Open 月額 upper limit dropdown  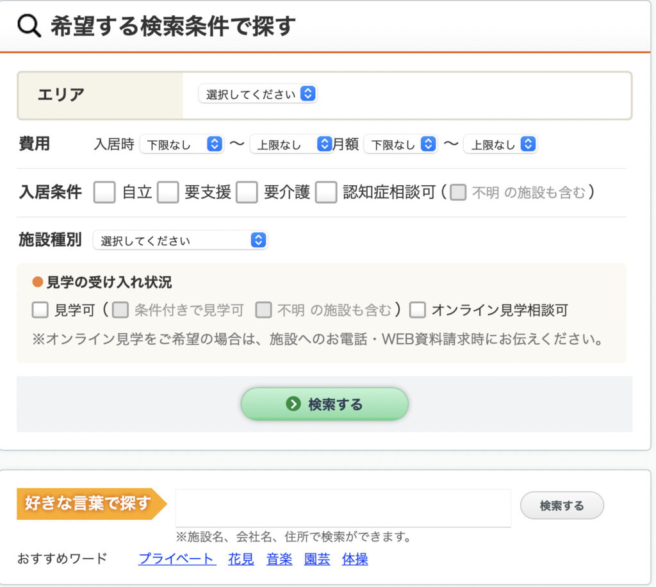[500, 144]
